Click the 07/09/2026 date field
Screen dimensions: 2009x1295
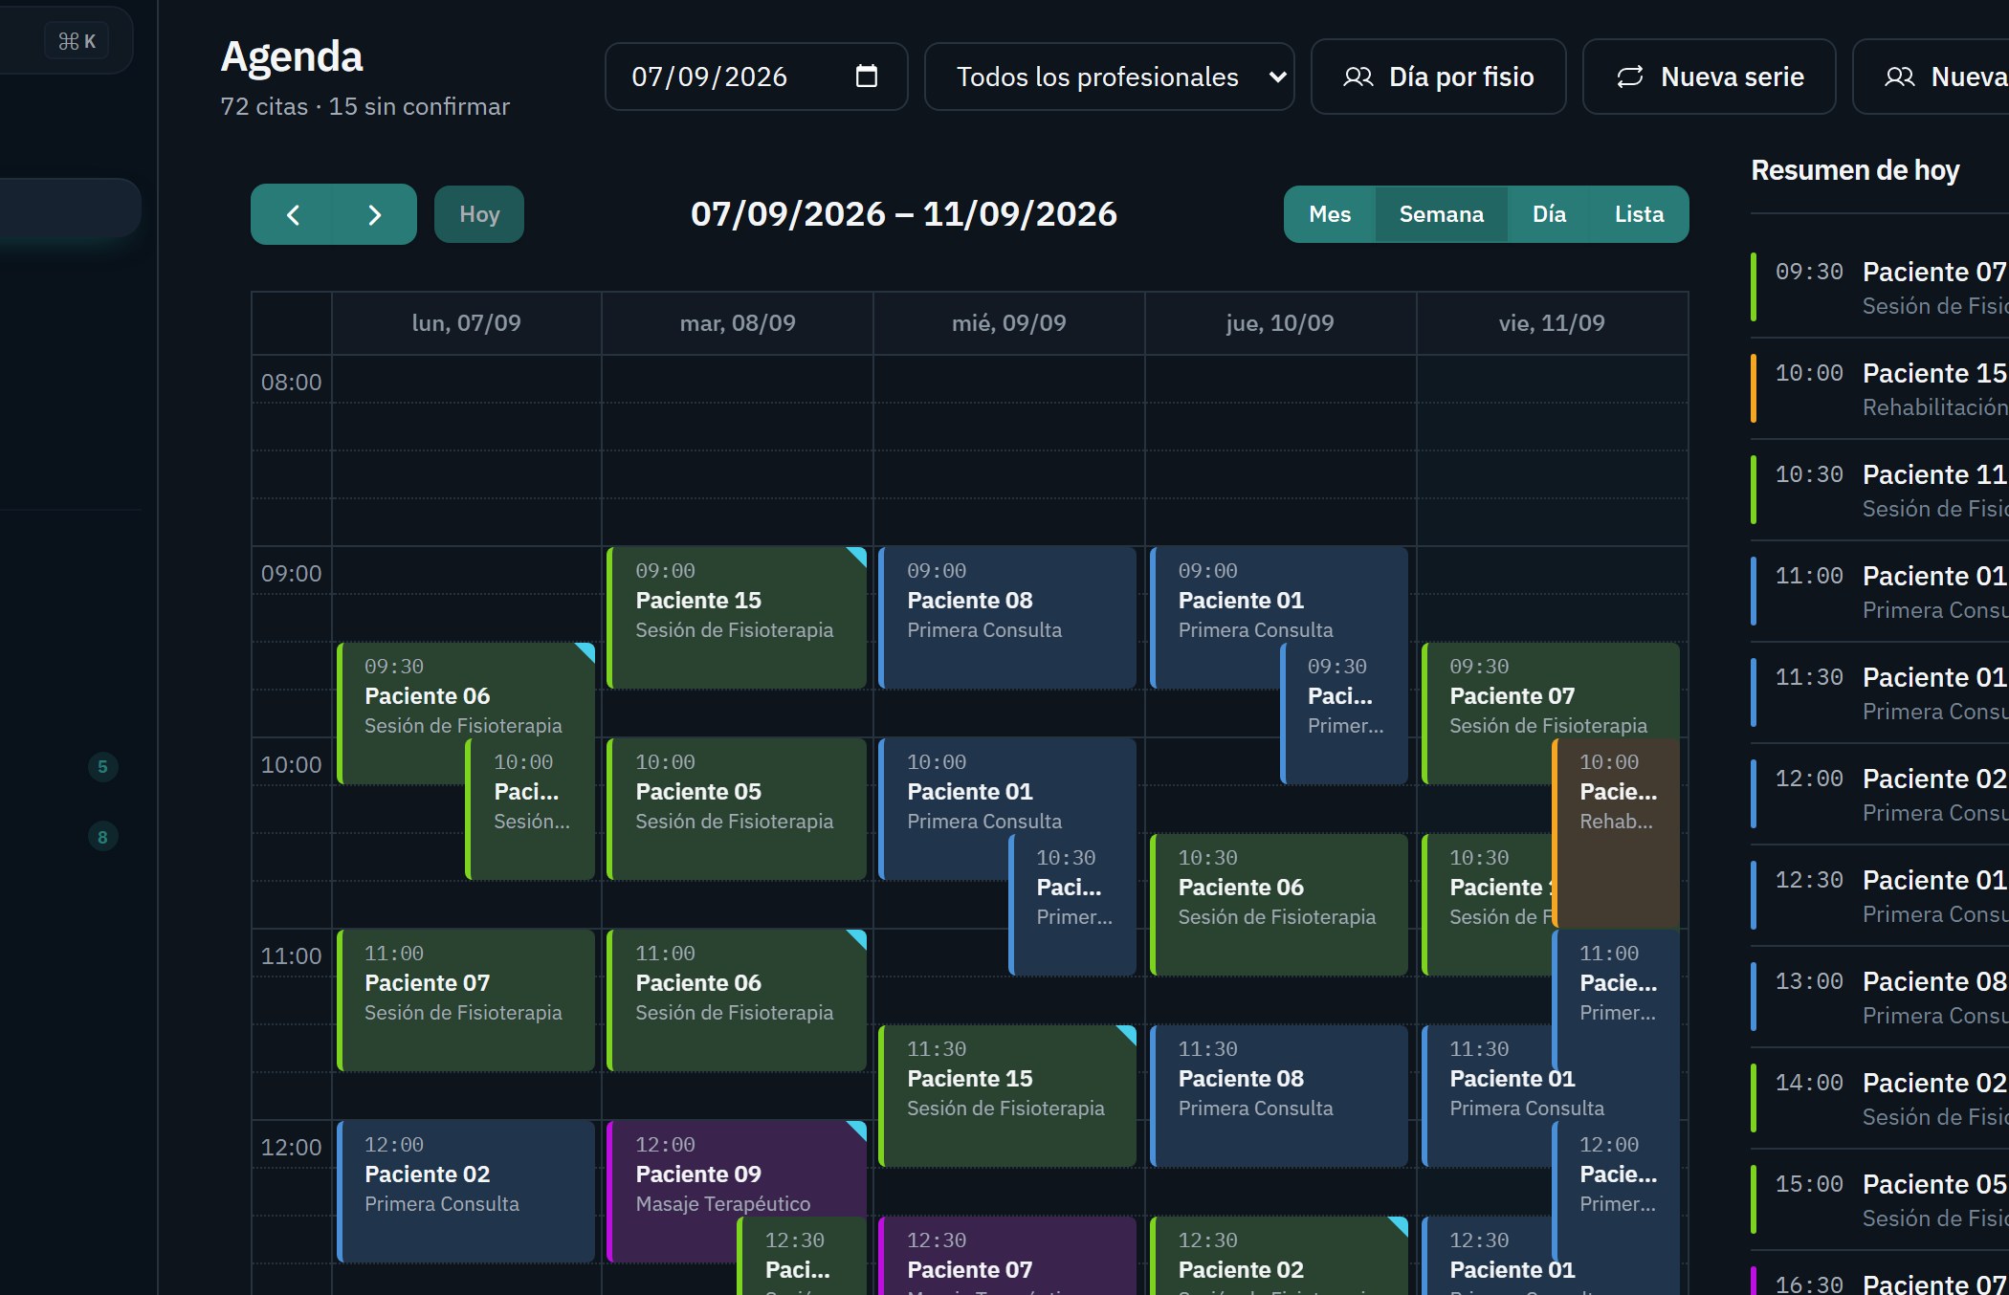(756, 77)
